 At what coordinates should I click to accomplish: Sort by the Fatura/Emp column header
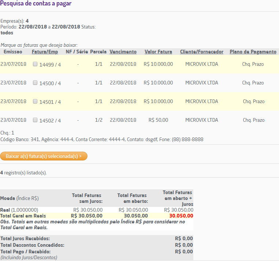[x=45, y=52]
